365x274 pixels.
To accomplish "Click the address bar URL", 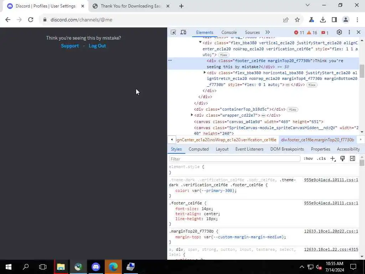I will [81, 20].
